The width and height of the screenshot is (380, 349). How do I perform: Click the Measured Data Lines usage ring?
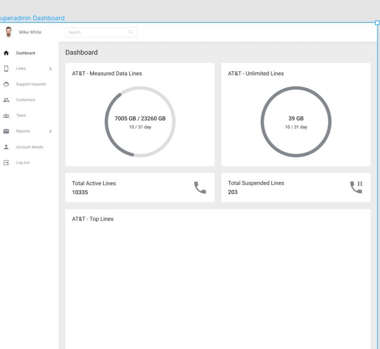(140, 122)
